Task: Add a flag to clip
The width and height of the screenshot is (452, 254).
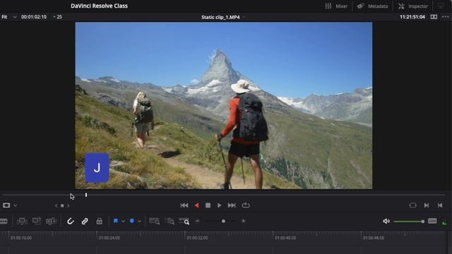Action: (x=116, y=221)
